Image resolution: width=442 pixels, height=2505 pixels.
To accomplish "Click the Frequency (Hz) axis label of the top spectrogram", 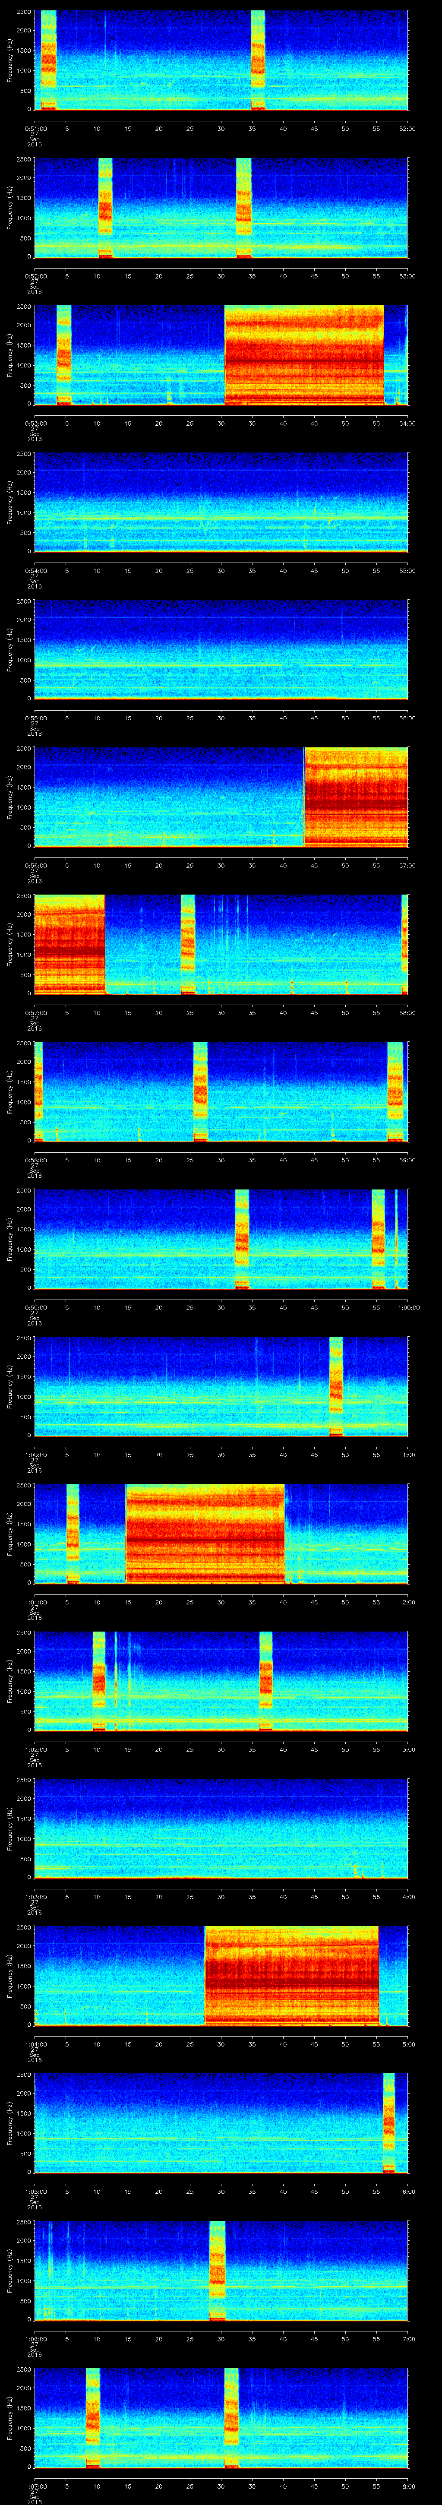I will (x=10, y=60).
